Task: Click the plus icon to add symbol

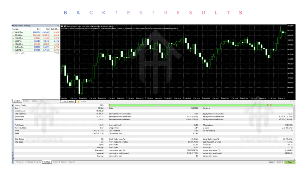Action: [13, 53]
